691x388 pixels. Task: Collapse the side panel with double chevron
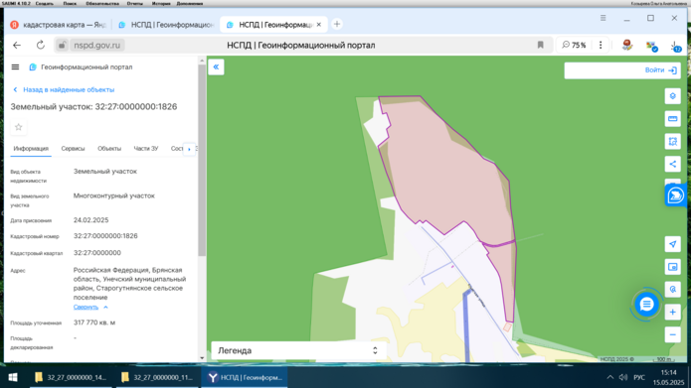point(216,66)
